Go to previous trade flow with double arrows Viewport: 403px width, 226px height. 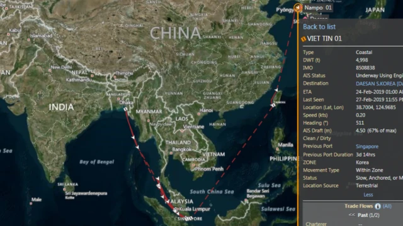[x=352, y=215]
